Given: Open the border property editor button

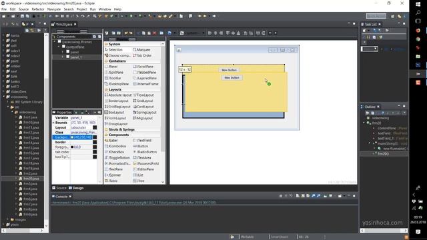Looking at the screenshot, I should pos(95,142).
